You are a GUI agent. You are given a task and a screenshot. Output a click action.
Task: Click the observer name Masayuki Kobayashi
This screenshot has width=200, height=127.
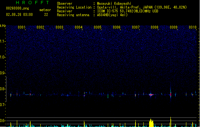(114, 3)
